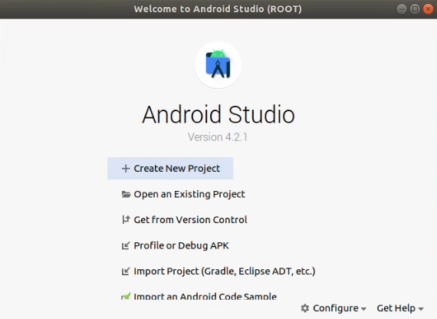Expand the Configure dropdown arrow

363,309
